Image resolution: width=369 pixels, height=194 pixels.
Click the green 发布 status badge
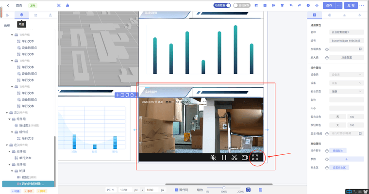coord(33,5)
